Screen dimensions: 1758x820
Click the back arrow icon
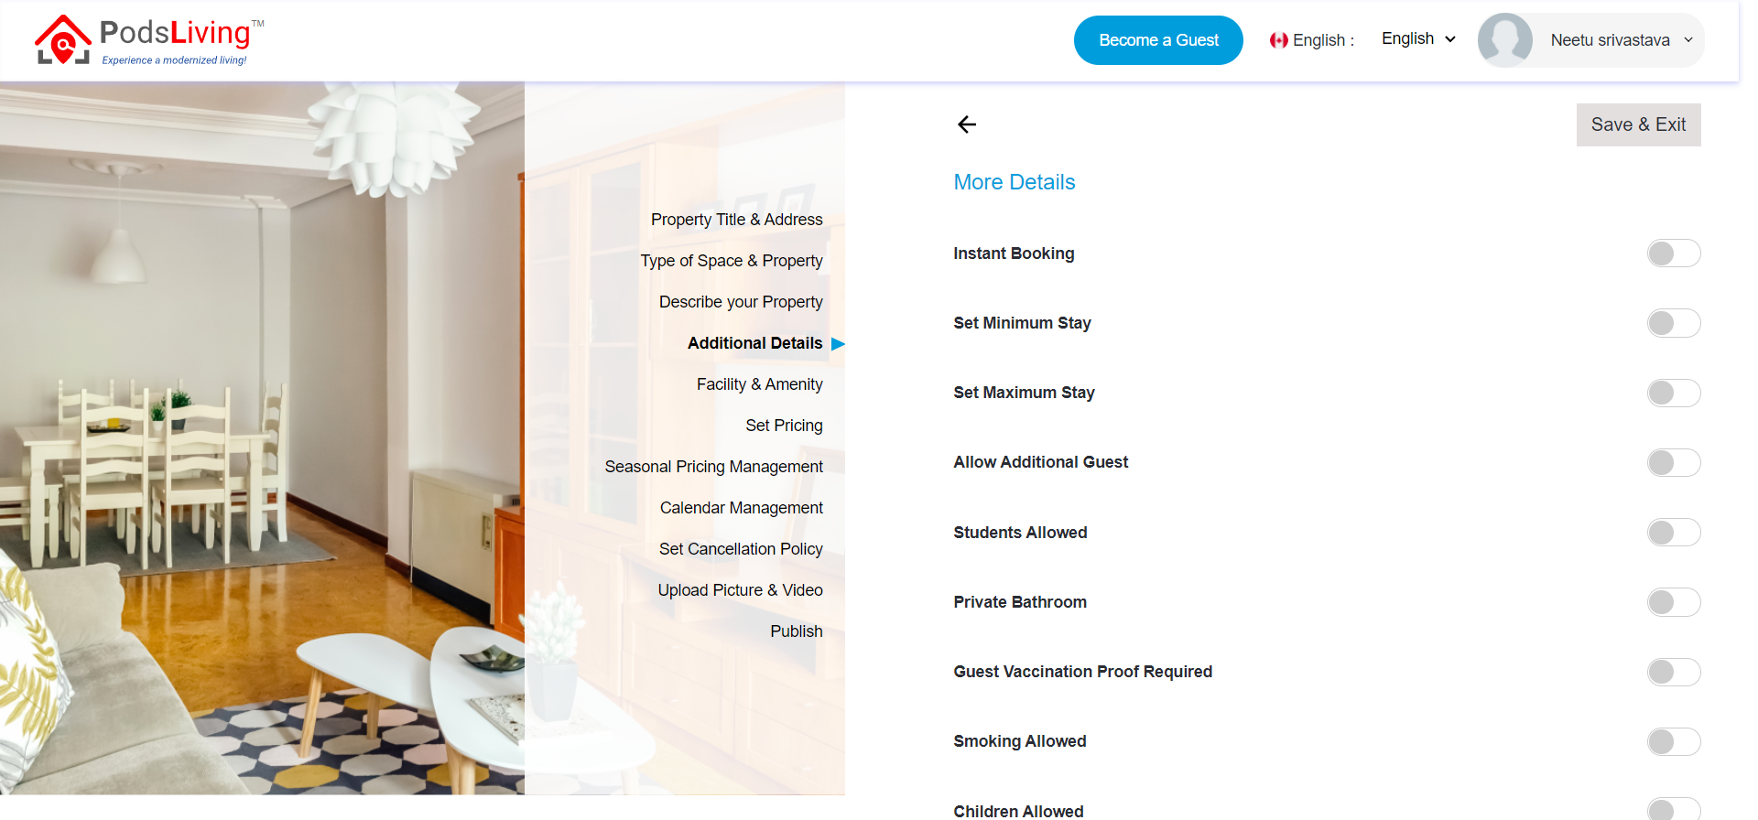pyautogui.click(x=967, y=124)
